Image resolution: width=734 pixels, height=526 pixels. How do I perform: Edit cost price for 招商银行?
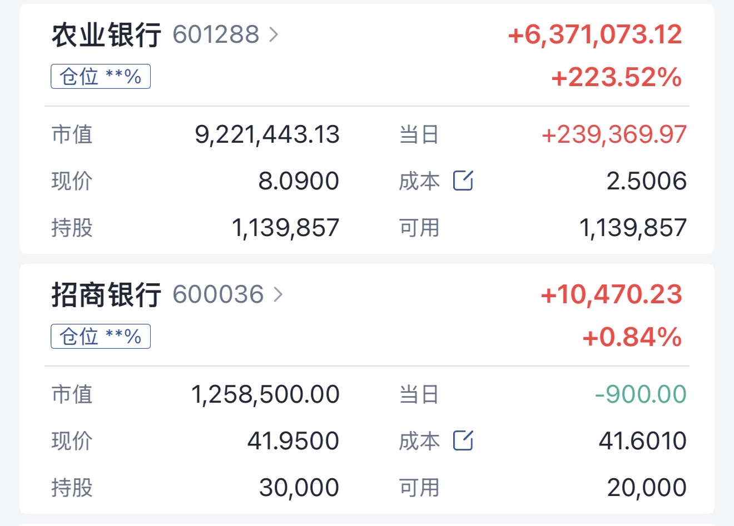(x=463, y=440)
